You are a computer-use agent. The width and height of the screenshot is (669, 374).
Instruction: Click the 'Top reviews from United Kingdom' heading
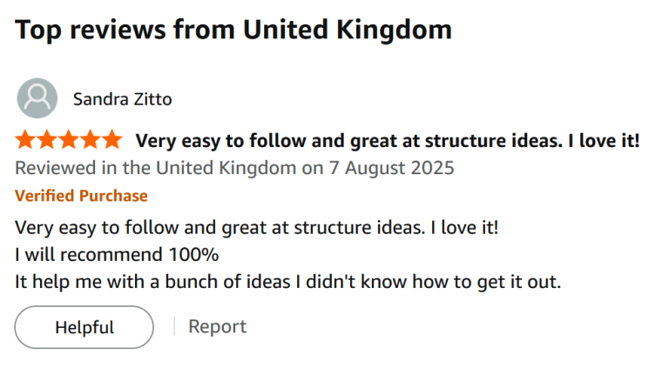click(x=233, y=30)
